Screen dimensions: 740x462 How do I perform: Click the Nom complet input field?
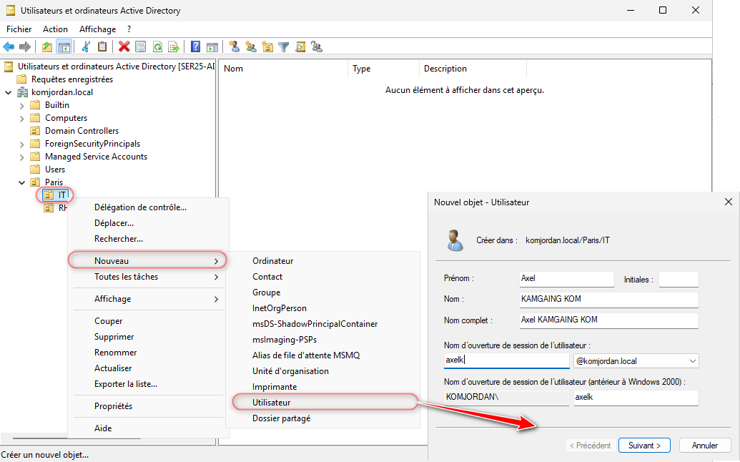(x=608, y=320)
